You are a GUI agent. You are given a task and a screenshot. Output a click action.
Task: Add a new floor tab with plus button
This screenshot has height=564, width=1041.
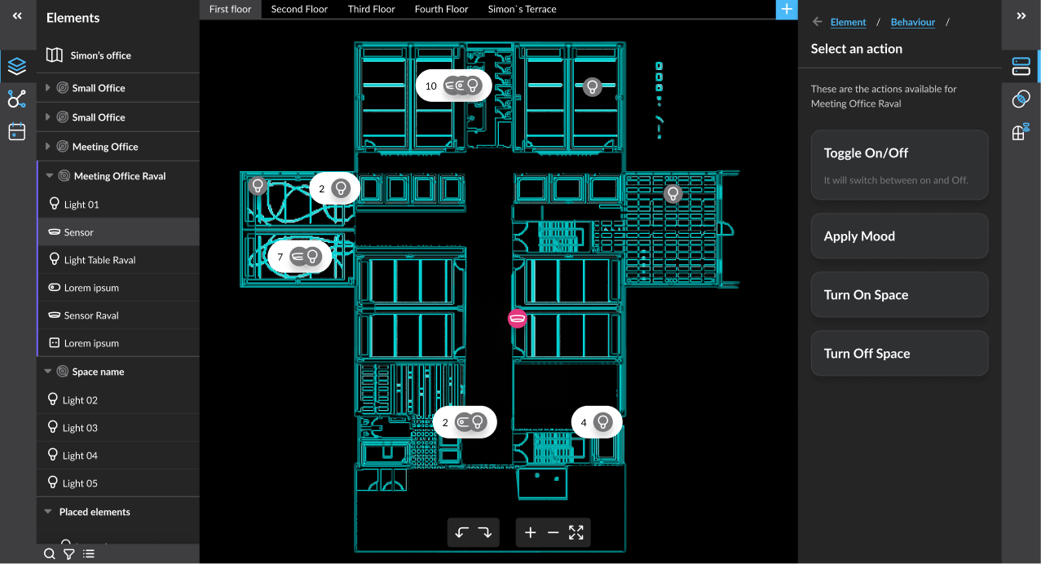click(787, 9)
